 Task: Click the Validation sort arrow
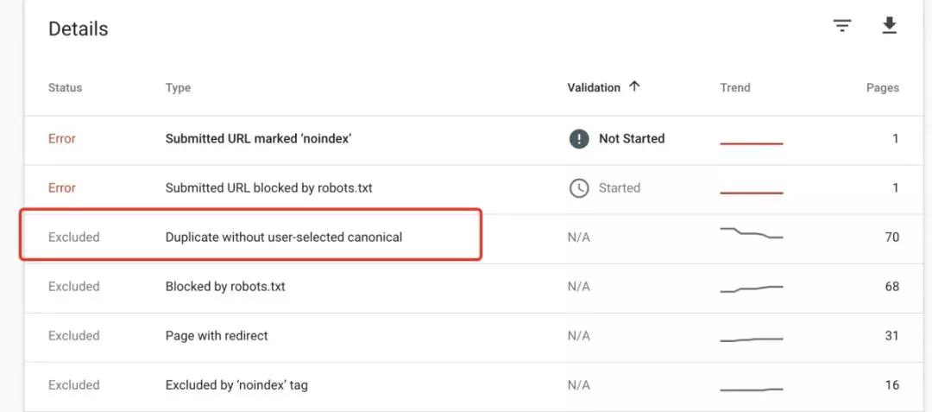[x=634, y=86]
